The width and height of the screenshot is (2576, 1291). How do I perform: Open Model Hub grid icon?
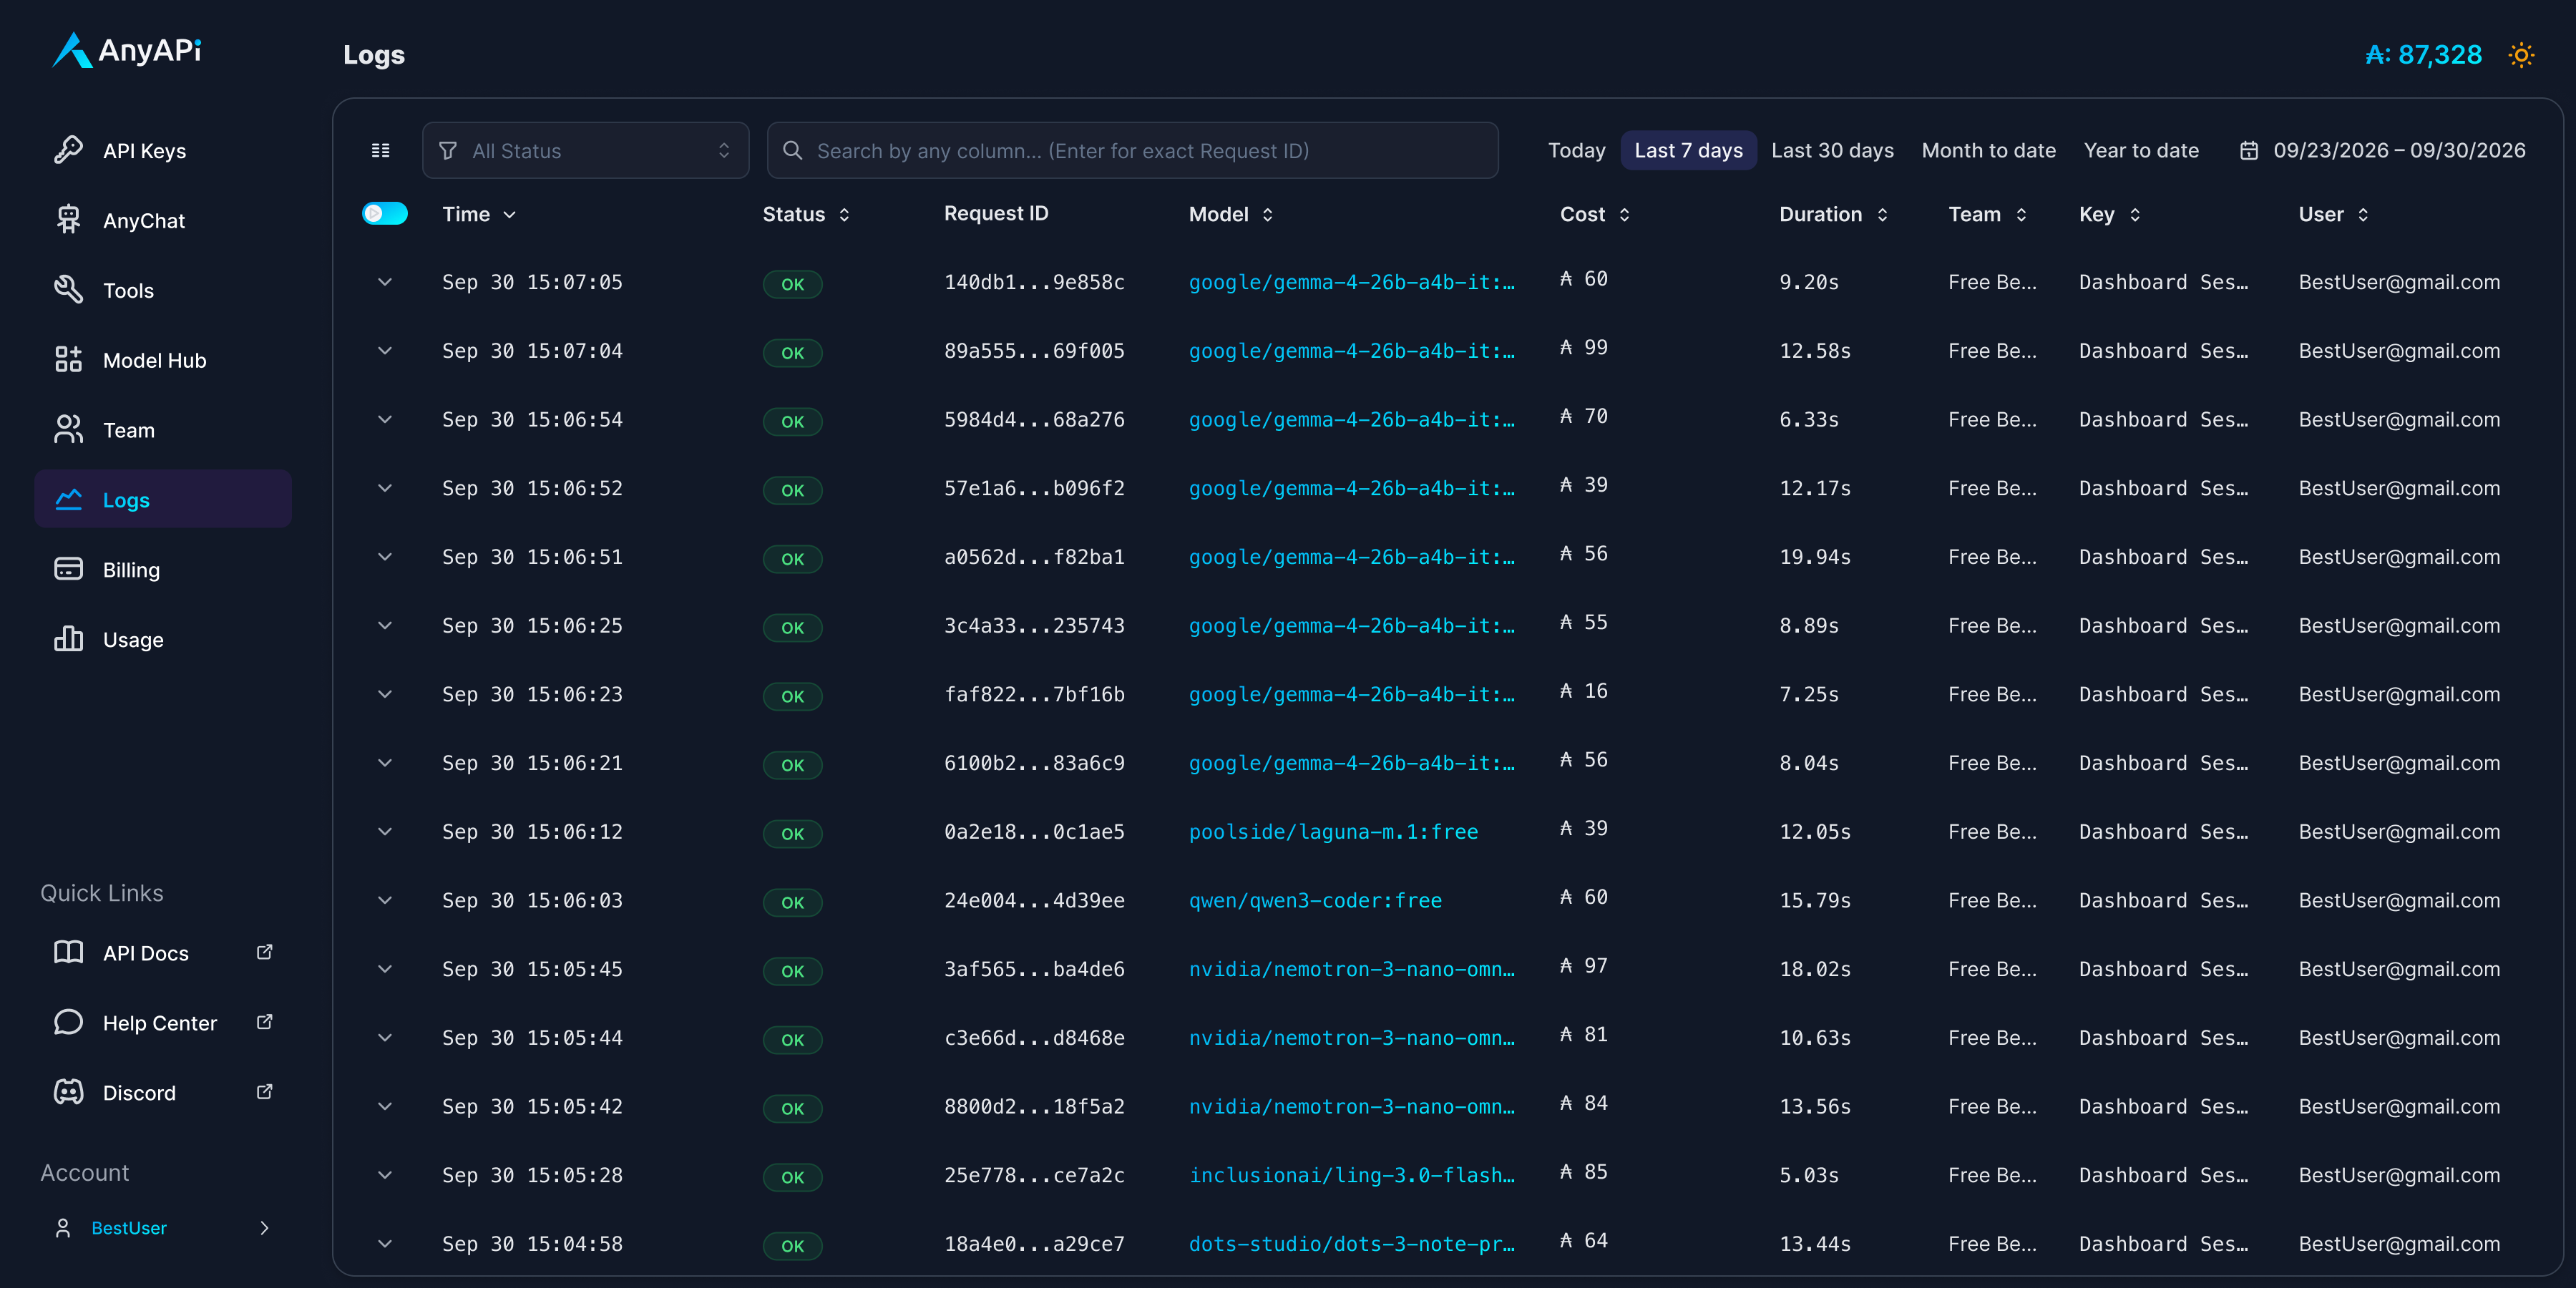(68, 360)
